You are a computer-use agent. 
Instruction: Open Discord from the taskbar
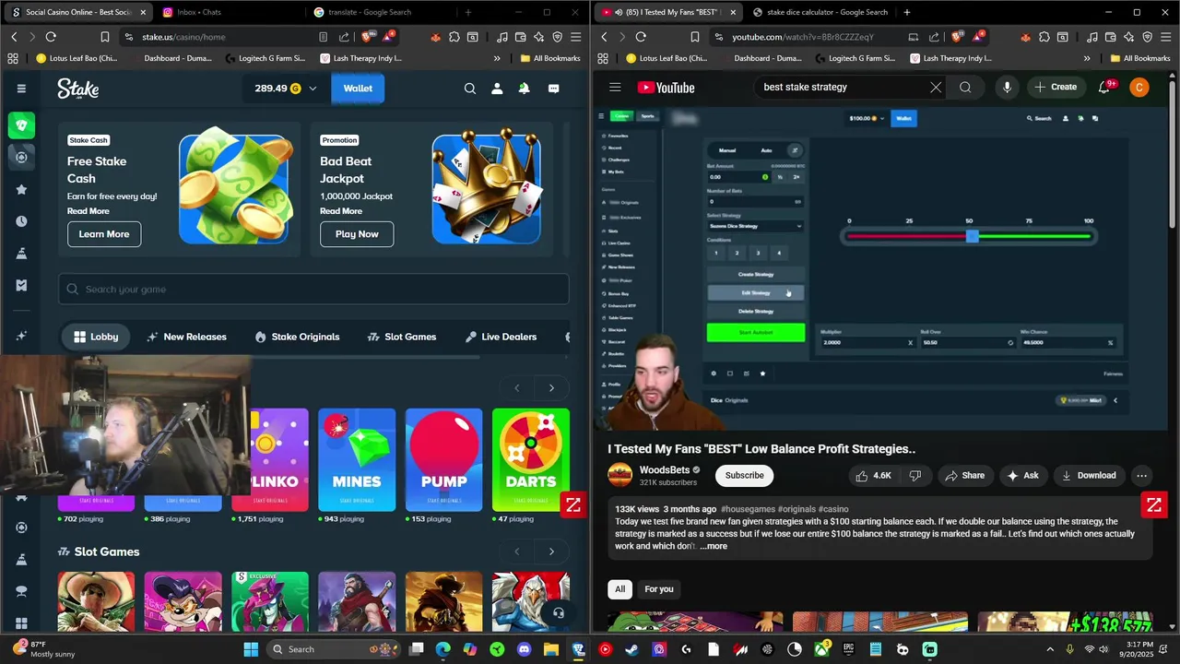[525, 649]
